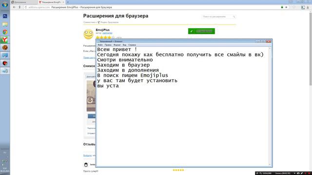
Task: Focus the extensions search field
Action: pos(219,17)
